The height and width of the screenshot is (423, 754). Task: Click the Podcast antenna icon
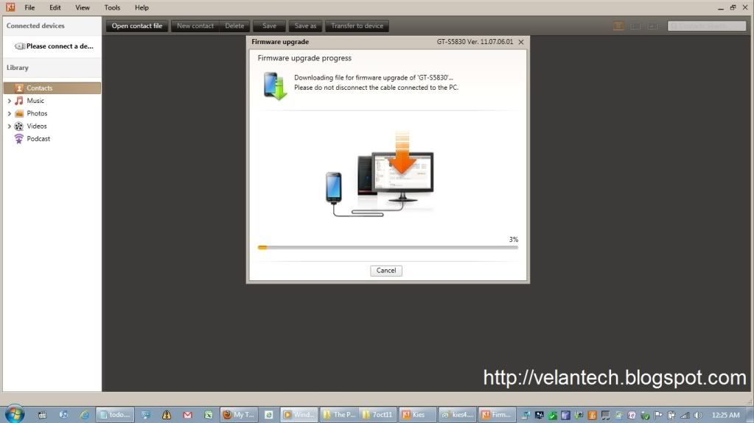pyautogui.click(x=18, y=139)
